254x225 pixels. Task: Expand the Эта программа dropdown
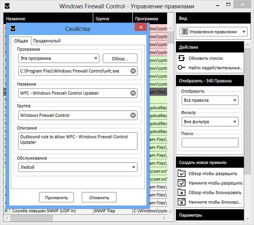pyautogui.click(x=58, y=58)
